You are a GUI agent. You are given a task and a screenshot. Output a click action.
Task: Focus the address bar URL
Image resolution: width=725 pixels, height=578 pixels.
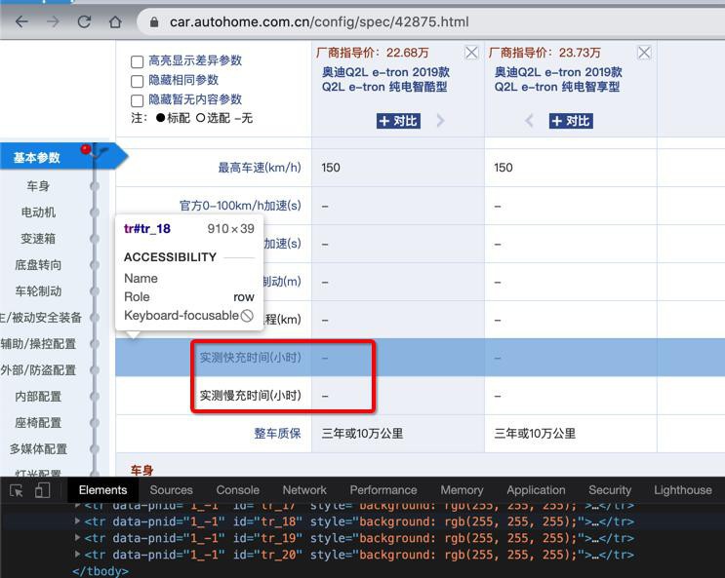click(319, 21)
